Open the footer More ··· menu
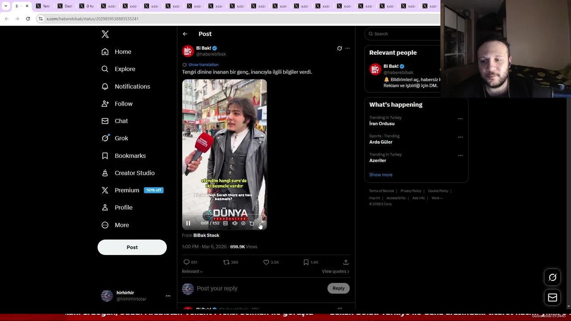 click(437, 198)
